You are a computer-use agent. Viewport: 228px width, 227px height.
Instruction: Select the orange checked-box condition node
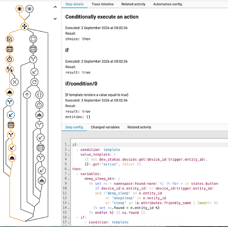click(x=10, y=39)
